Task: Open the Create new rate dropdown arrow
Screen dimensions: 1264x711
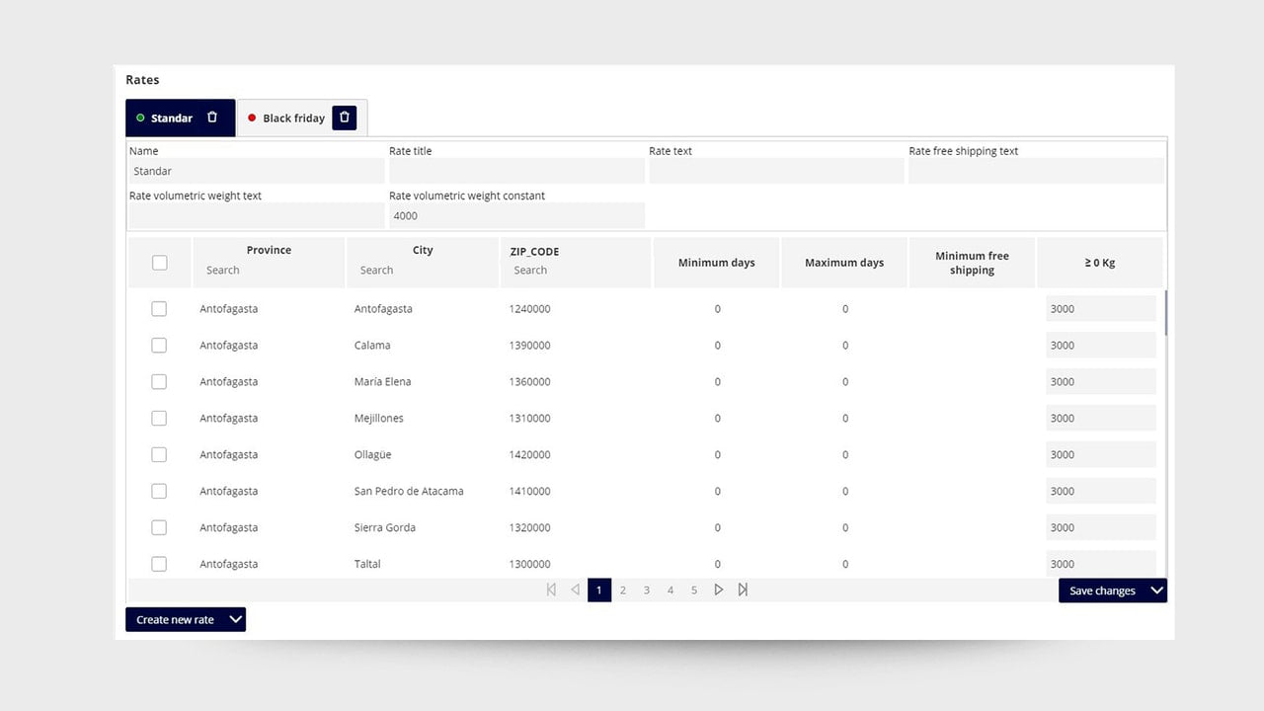Action: [235, 619]
